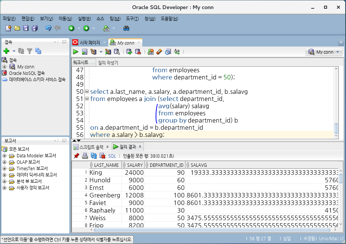Image resolution: width=346 pixels, height=244 pixels.
Task: Refresh the connections list
Action: [21, 51]
